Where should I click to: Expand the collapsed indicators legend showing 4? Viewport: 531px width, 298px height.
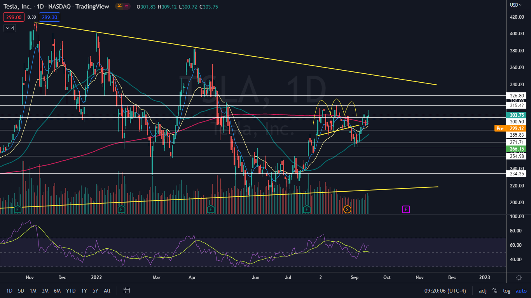click(10, 28)
